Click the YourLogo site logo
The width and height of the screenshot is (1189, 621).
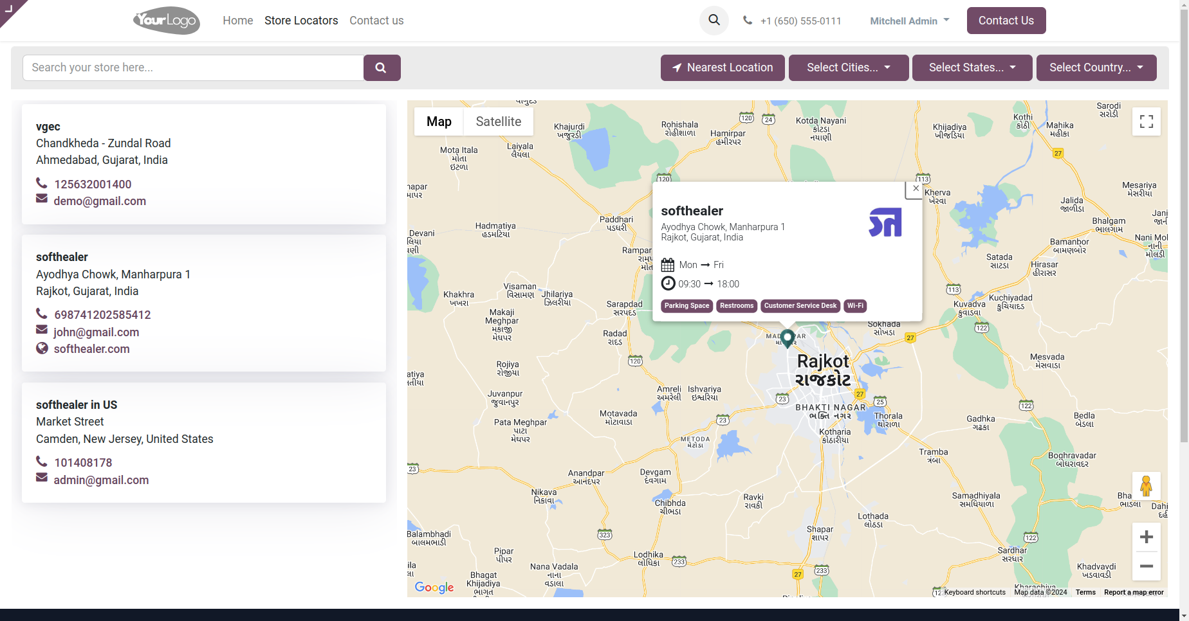[x=167, y=21]
